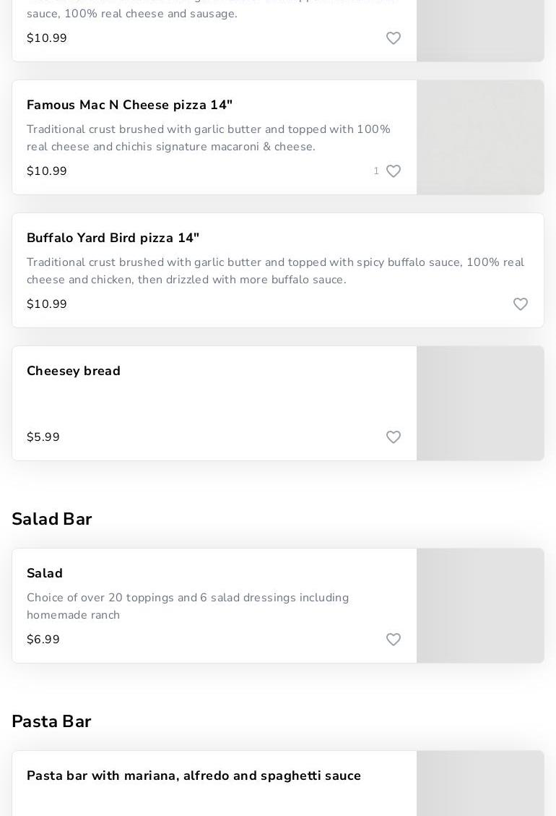Screen dimensions: 556x816
Task: Select Buffalo Yard Bird pizza 14" title
Action: pyautogui.click(x=113, y=238)
